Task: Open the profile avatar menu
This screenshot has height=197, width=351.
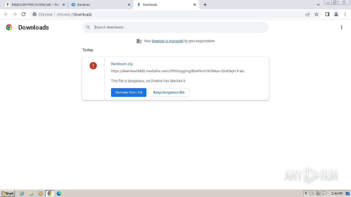Action: (x=336, y=14)
